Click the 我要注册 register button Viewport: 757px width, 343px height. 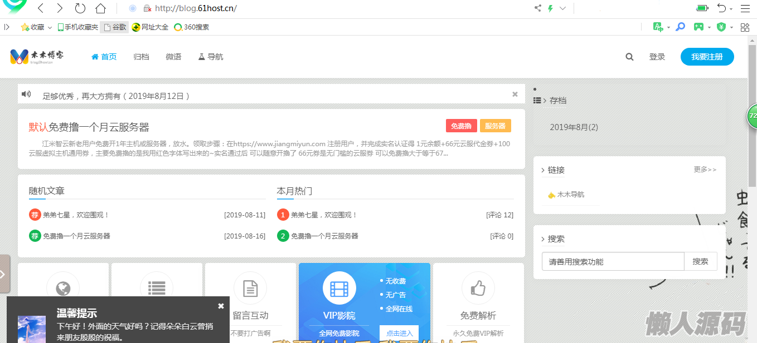(707, 57)
